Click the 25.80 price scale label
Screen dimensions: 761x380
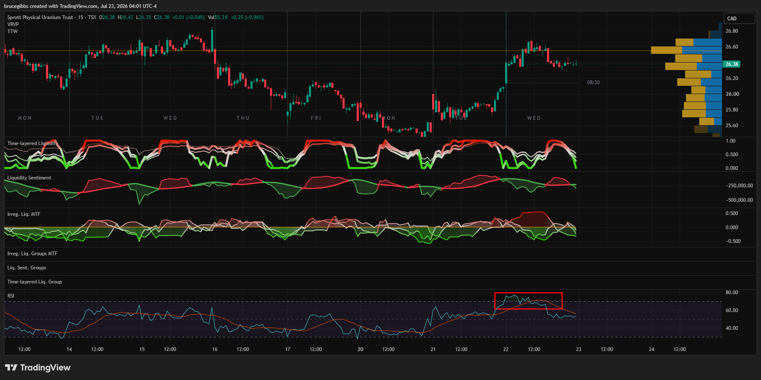click(732, 110)
